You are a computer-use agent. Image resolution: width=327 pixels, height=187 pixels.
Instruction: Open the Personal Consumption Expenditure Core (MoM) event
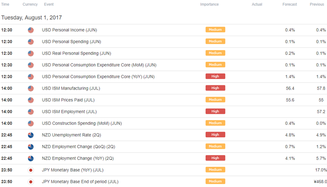[x=99, y=65]
